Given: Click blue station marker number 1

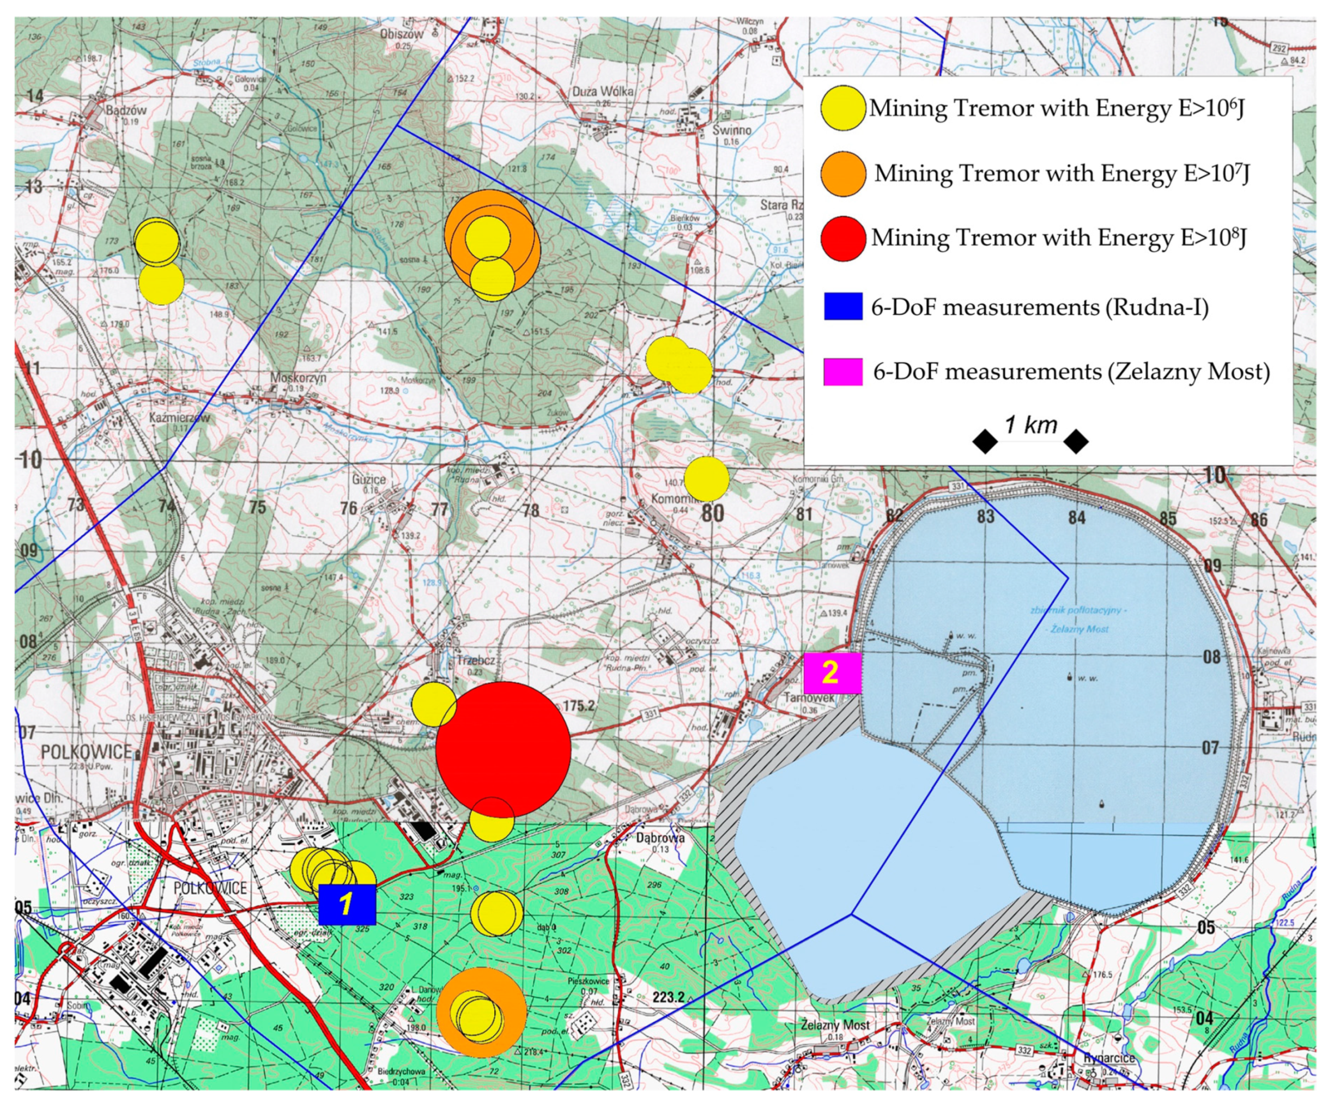Looking at the screenshot, I should point(347,904).
